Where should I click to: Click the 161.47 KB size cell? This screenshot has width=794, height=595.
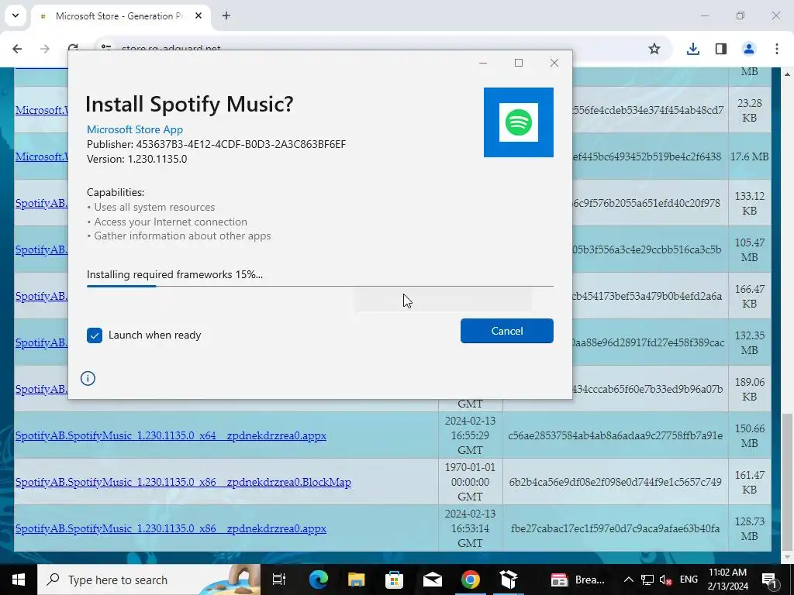(750, 482)
